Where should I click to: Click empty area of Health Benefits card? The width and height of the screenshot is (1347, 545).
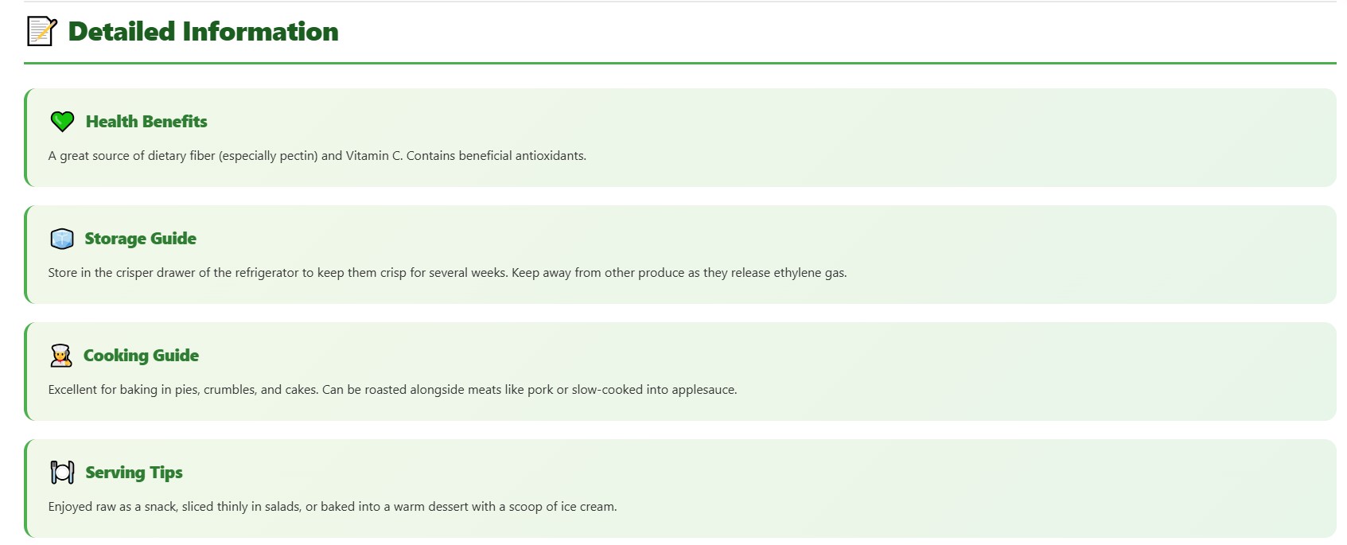pyautogui.click(x=955, y=127)
